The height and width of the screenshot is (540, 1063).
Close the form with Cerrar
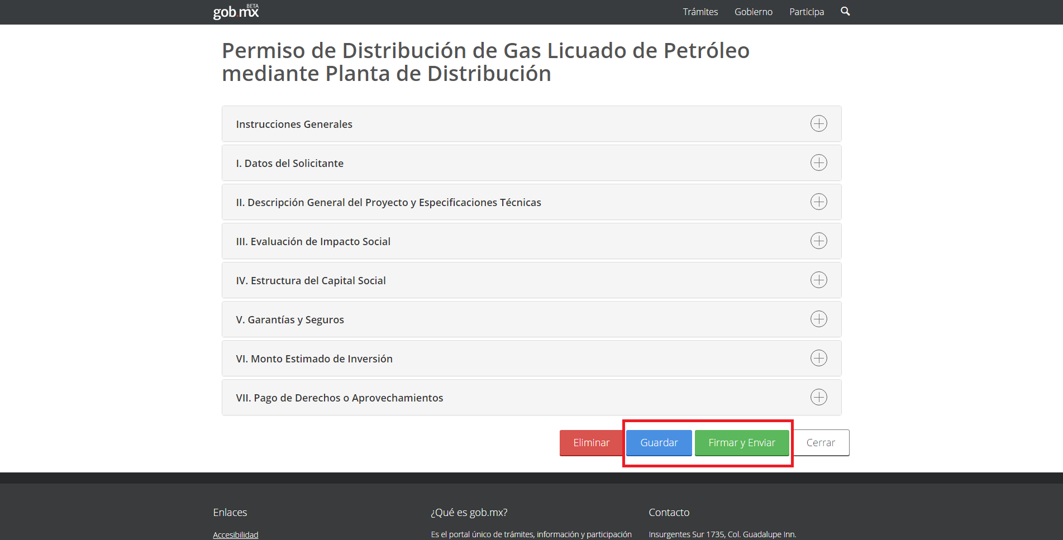[821, 443]
